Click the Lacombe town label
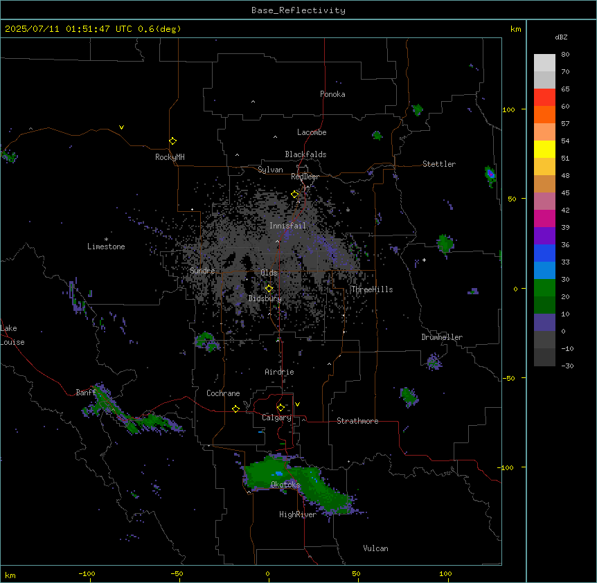This screenshot has height=583, width=597. click(312, 132)
